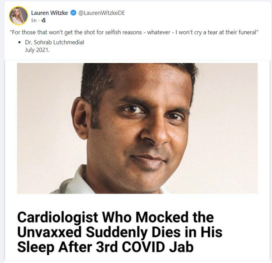
Task: Click the Dr. Sohrab Lutchmedial attribution text
Action: (54, 42)
